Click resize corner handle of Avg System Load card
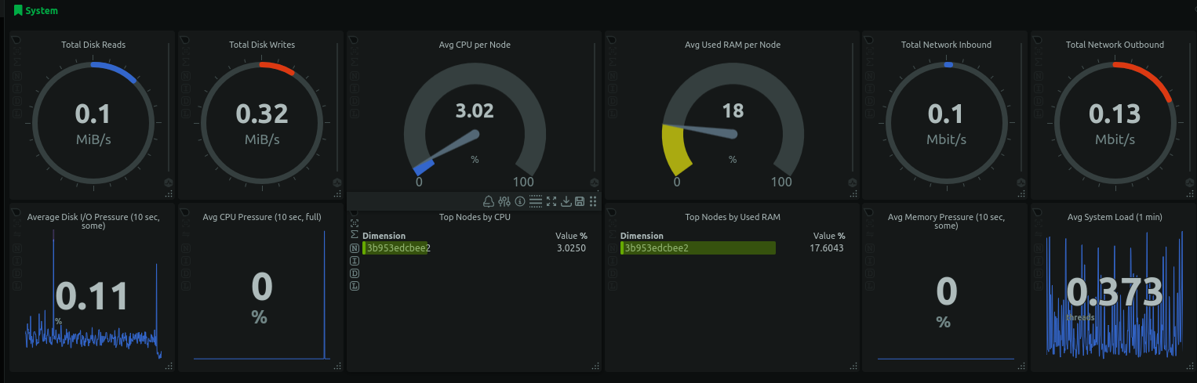The width and height of the screenshot is (1197, 383). coord(1189,366)
